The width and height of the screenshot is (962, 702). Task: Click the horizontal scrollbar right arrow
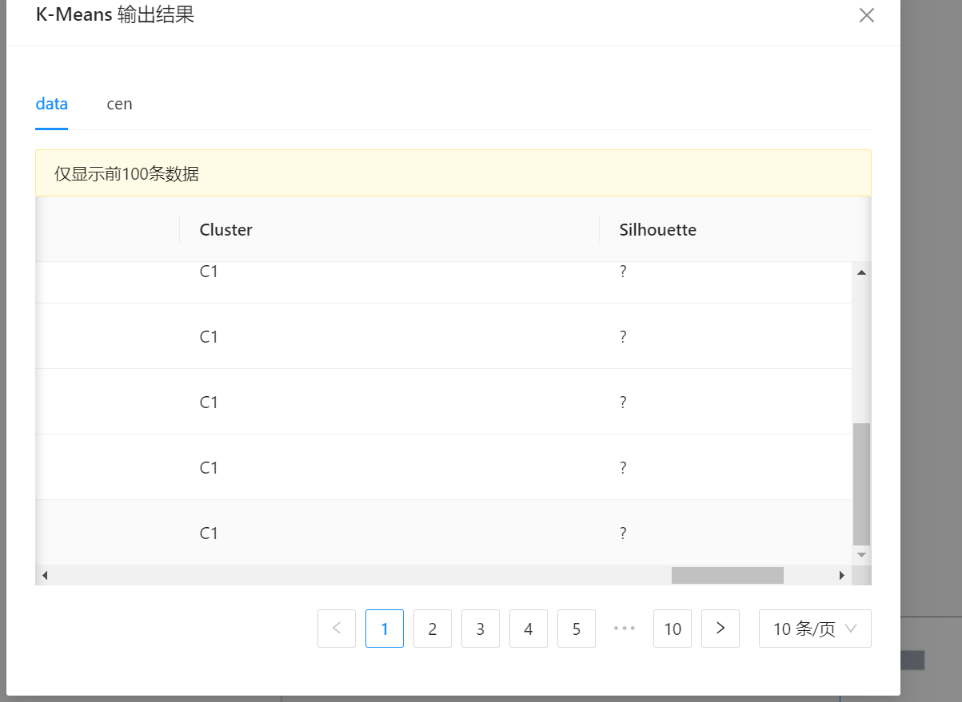[842, 575]
